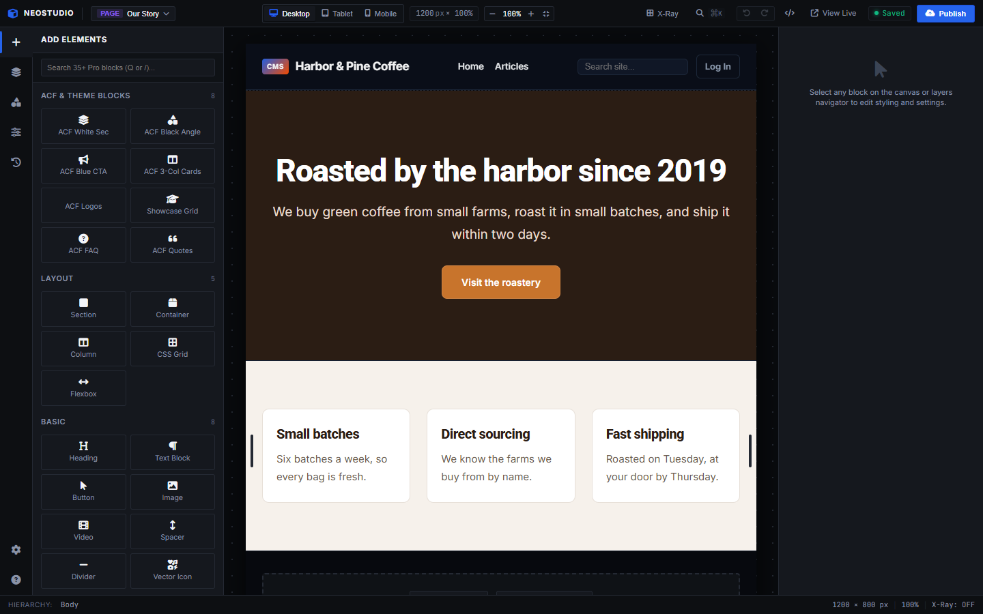Add an ACF Blue CTA block

83,166
